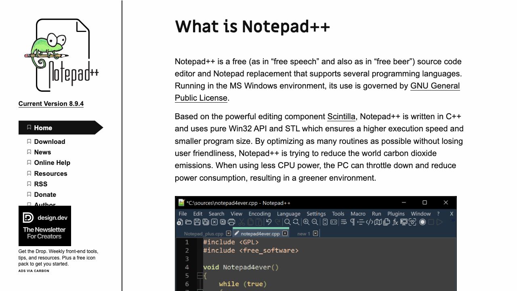Open the Window menu
The height and width of the screenshot is (291, 517).
(x=421, y=214)
